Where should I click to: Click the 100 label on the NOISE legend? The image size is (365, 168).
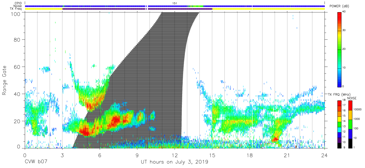point(356,129)
